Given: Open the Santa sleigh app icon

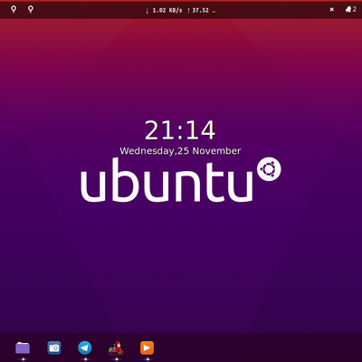Looking at the screenshot, I should tap(116, 348).
